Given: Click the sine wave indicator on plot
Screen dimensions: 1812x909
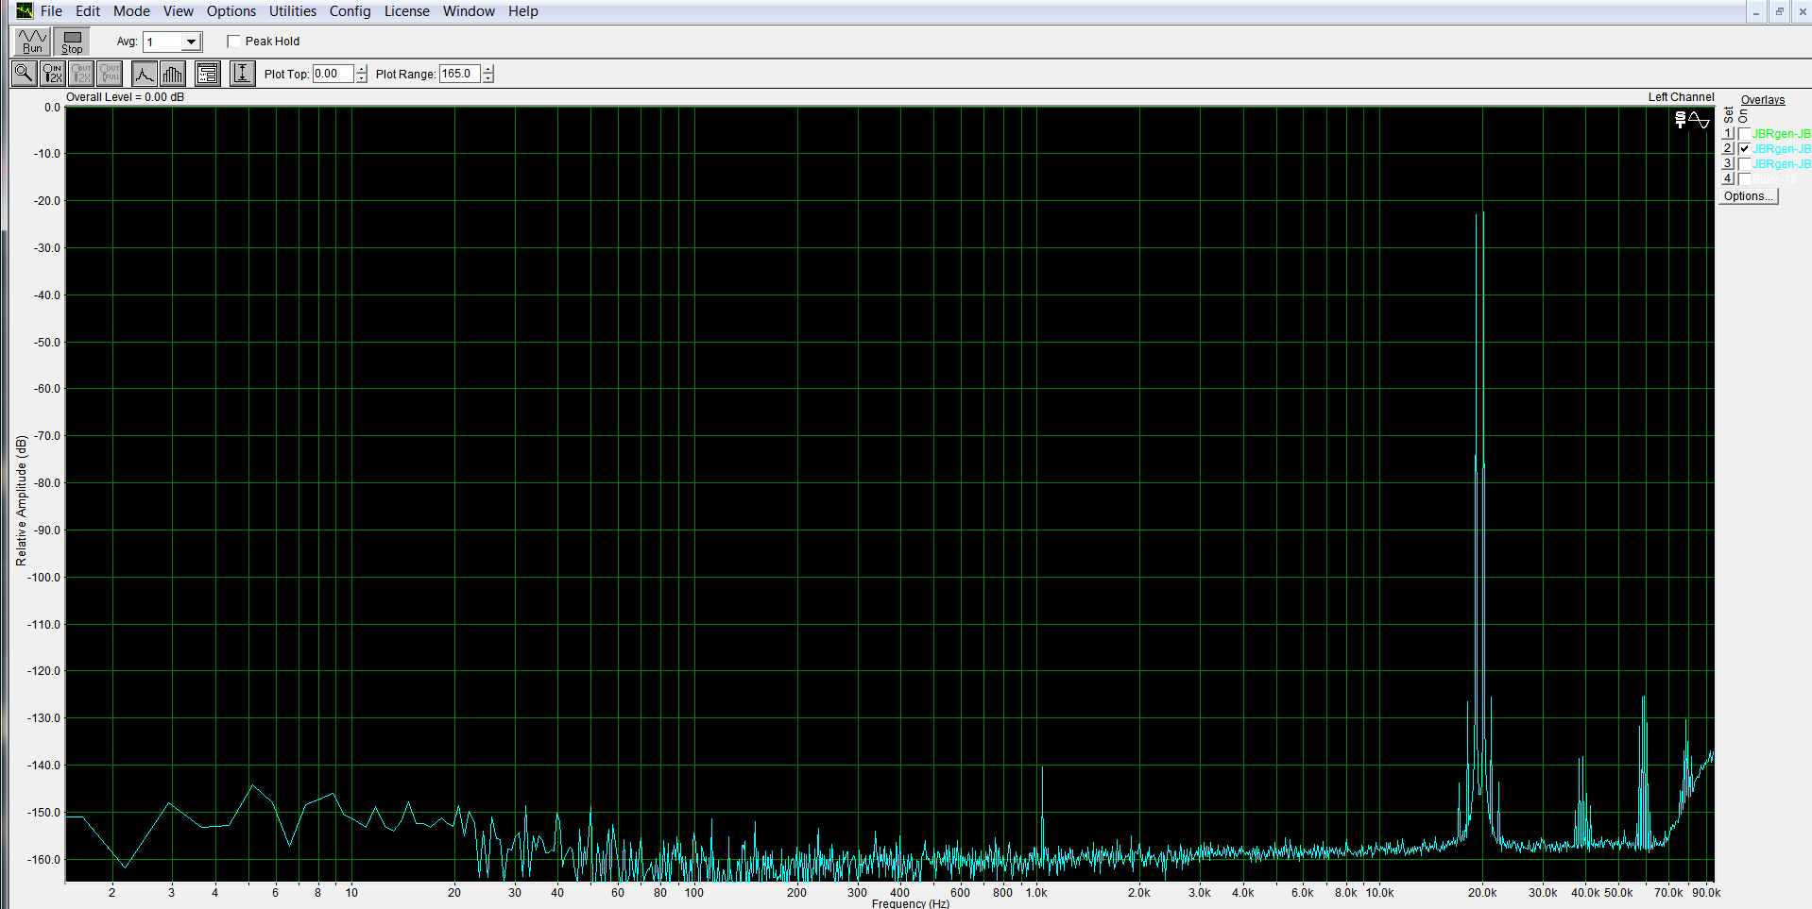Looking at the screenshot, I should coord(1700,120).
